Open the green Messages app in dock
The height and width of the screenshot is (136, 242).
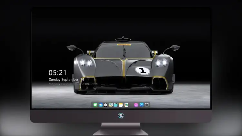95,105
